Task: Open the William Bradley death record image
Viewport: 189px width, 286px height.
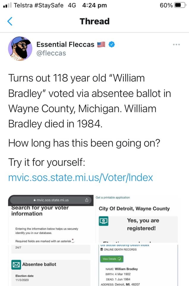Action: pos(138,265)
